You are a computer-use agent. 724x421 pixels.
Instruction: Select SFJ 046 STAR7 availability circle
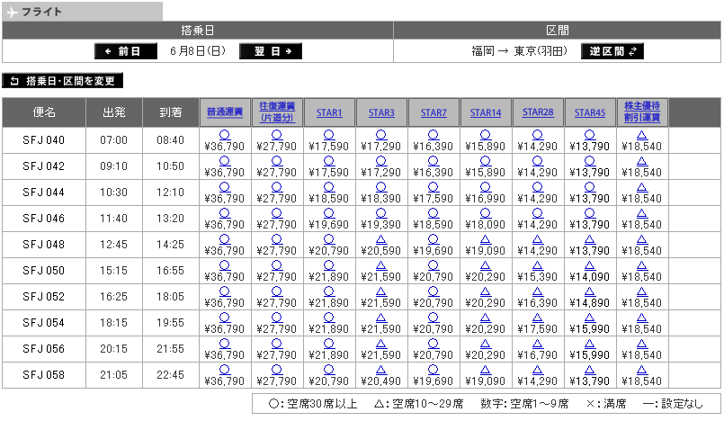pos(434,212)
